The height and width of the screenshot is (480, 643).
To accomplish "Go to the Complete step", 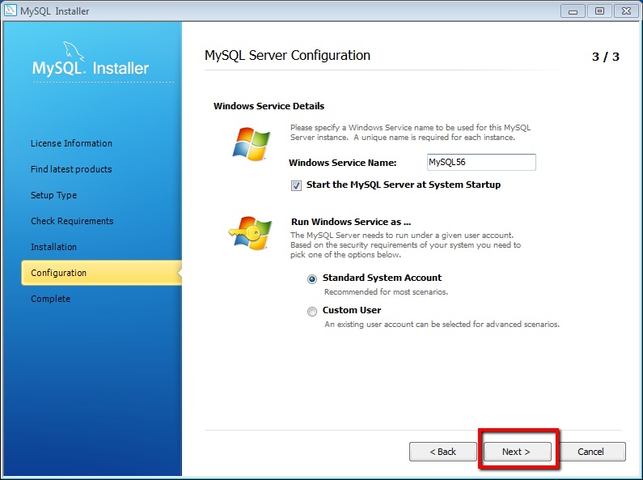I will [50, 299].
